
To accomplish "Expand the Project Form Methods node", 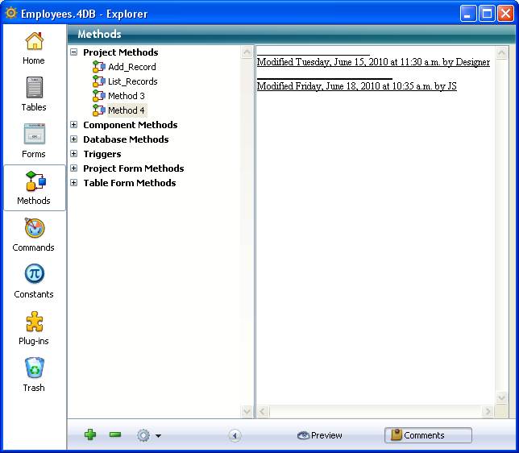I will [74, 168].
